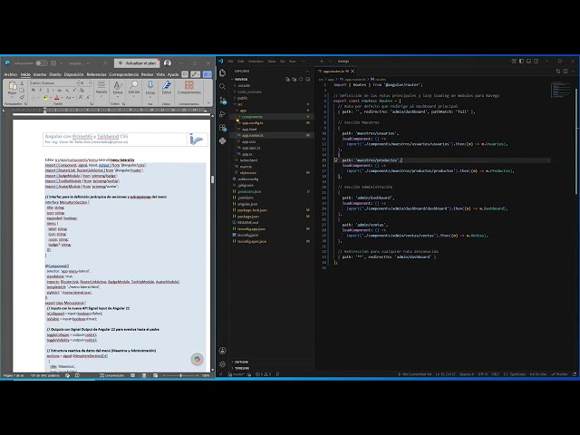
Task: Open Accounts icon in VS Code activity bar
Action: pos(222,351)
